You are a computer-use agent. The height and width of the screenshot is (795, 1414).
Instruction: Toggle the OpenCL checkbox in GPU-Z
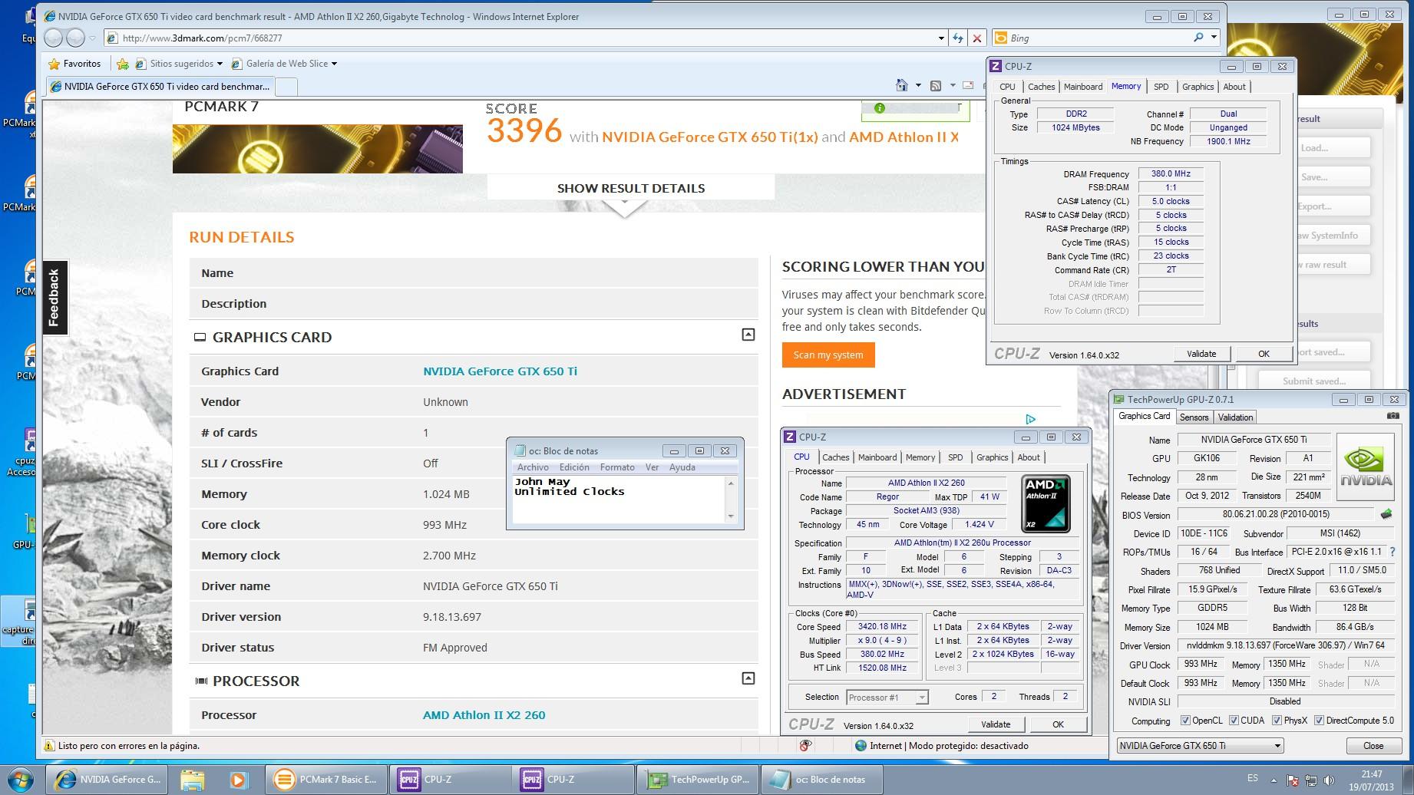coord(1185,721)
